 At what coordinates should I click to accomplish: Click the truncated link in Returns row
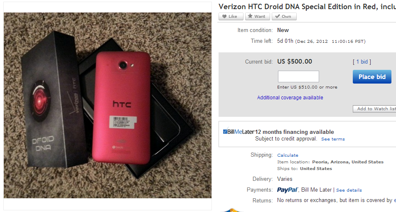point(393,201)
